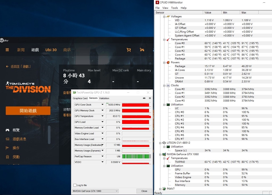Click the 返回至「遊戲」 back link
Image resolution: width=272 pixels, height=195 pixels.
(21, 66)
